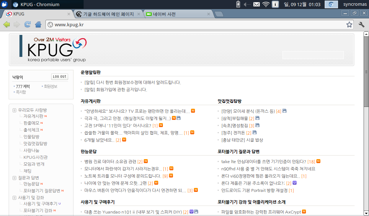
Task: Open the take lte 안심데이터 post
Action: 264,162
